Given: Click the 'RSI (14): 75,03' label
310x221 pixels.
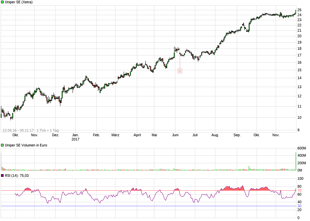Looking at the screenshot, I should (x=17, y=175).
